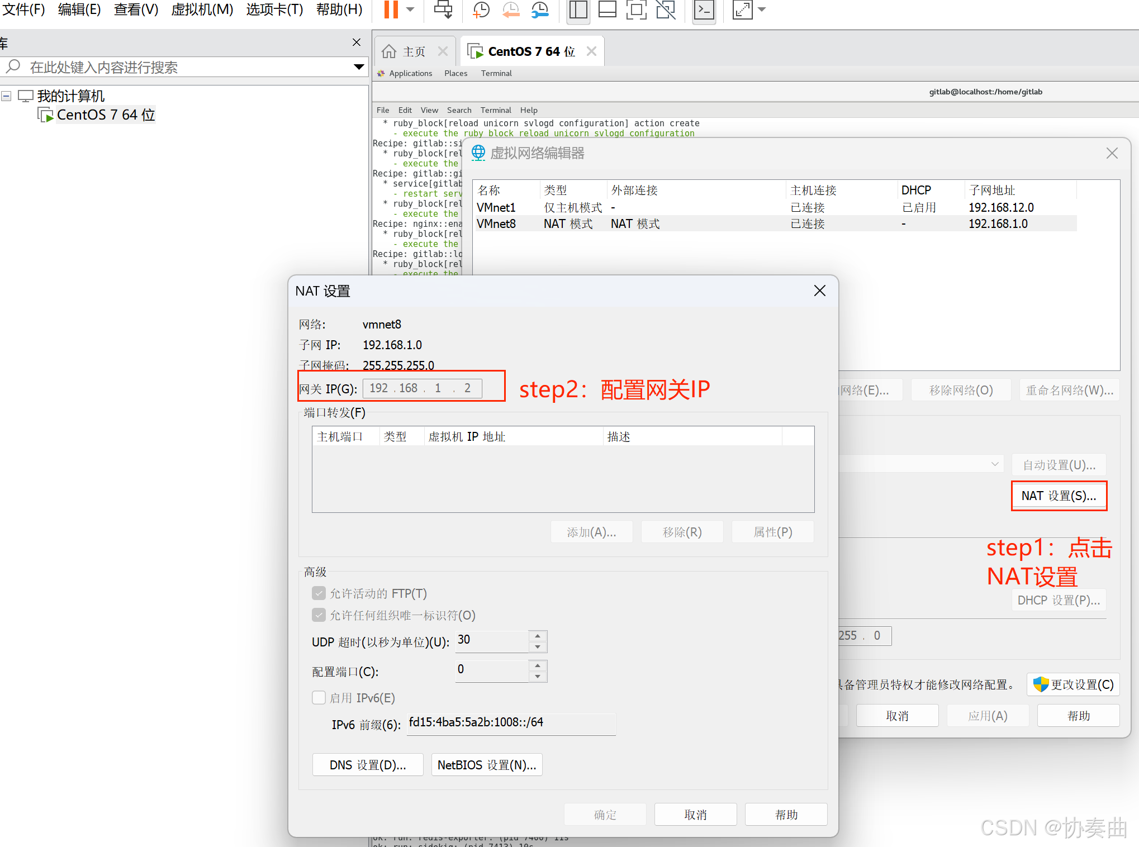Open console view toolbar icon
The image size is (1139, 847).
pos(704,9)
